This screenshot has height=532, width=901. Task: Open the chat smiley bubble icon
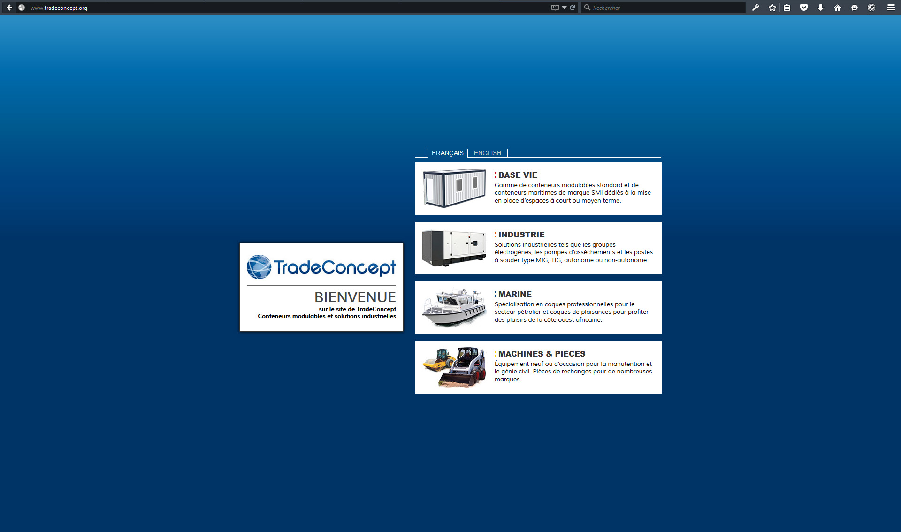tap(855, 8)
